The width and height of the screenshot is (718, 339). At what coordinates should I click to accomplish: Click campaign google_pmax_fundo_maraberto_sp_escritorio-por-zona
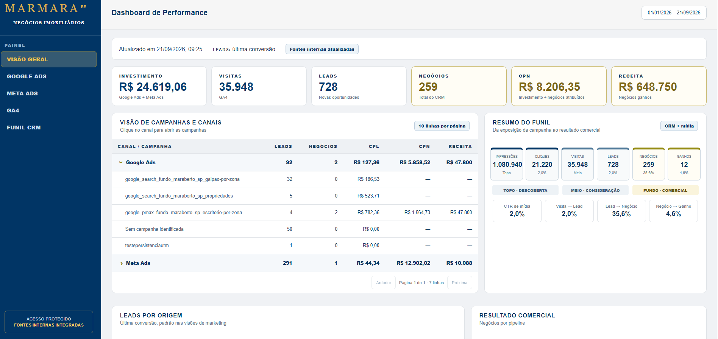point(183,213)
